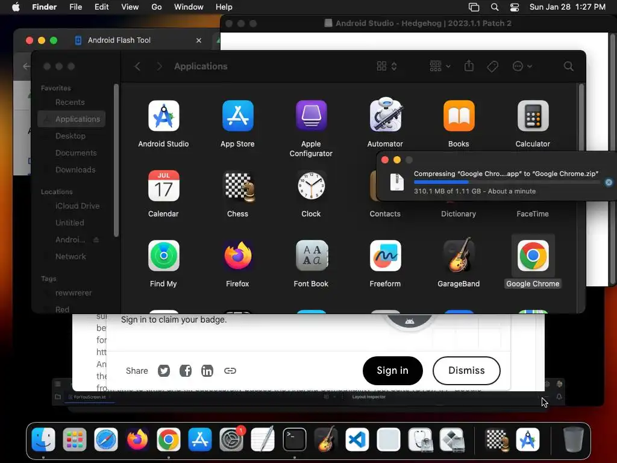Select the Automator app

click(385, 115)
